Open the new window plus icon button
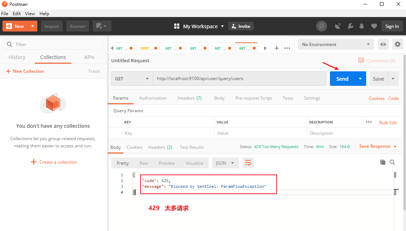406x231 pixels. pyautogui.click(x=102, y=26)
